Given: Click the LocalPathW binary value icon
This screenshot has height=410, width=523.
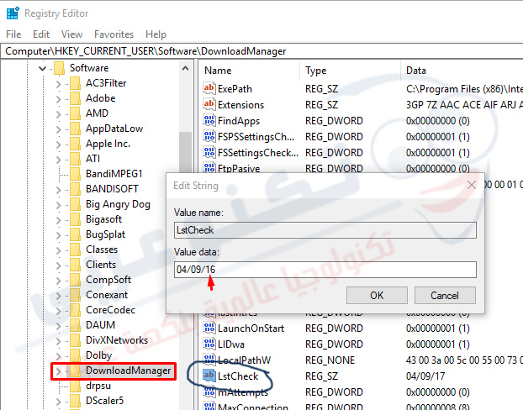Looking at the screenshot, I should [x=209, y=360].
